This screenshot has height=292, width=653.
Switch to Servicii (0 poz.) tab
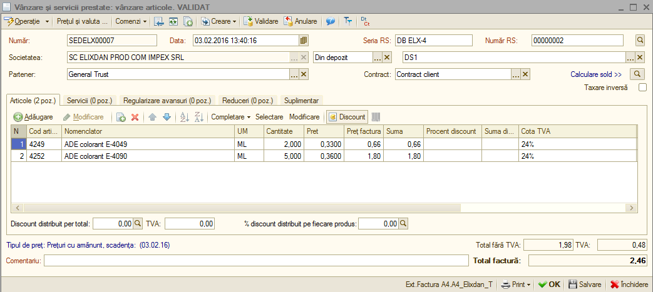tap(90, 100)
